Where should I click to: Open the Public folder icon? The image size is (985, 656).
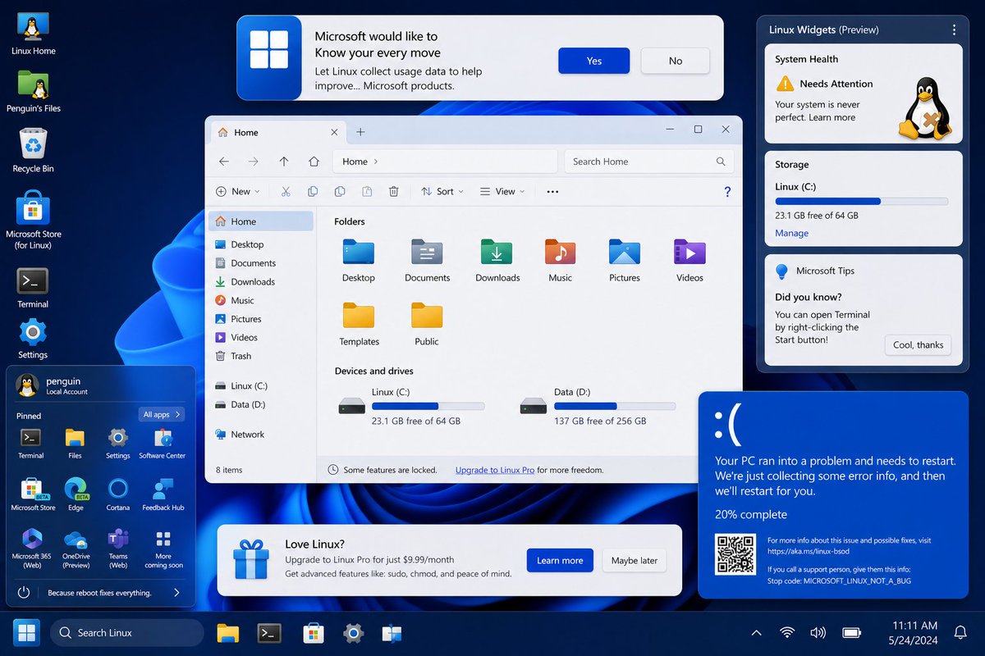coord(427,324)
